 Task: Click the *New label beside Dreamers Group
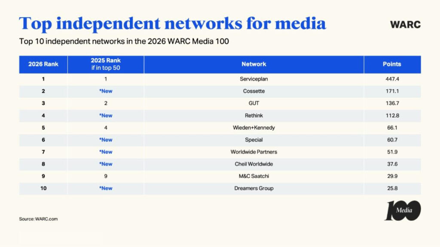point(105,188)
